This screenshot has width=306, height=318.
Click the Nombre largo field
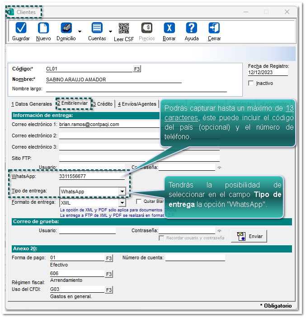(x=137, y=89)
